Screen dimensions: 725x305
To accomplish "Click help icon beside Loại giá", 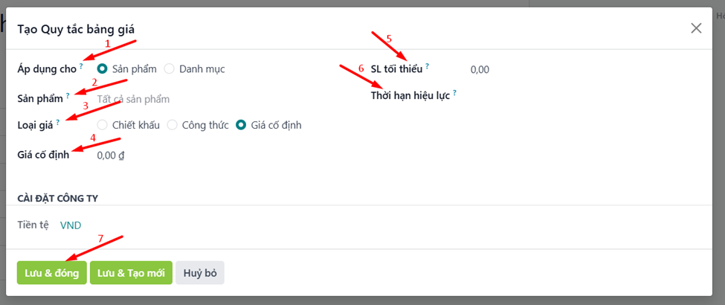I will click(58, 122).
